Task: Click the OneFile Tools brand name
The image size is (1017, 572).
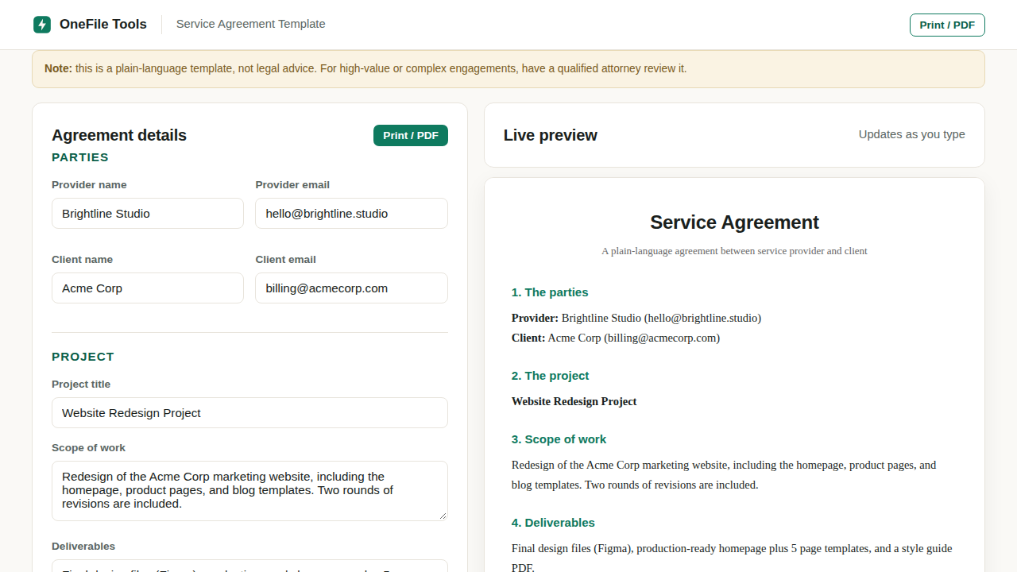Action: click(x=103, y=24)
